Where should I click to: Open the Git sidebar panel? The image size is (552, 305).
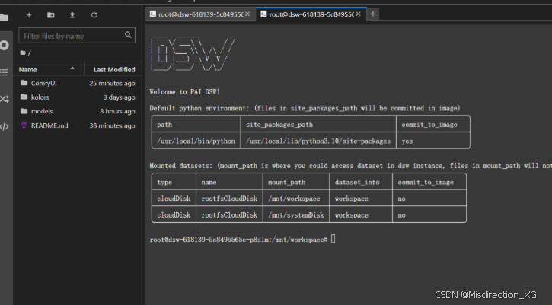pos(5,99)
